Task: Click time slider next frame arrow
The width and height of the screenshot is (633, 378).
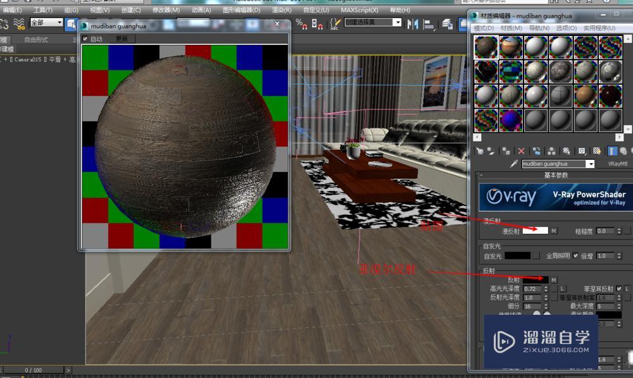Action: point(68,370)
